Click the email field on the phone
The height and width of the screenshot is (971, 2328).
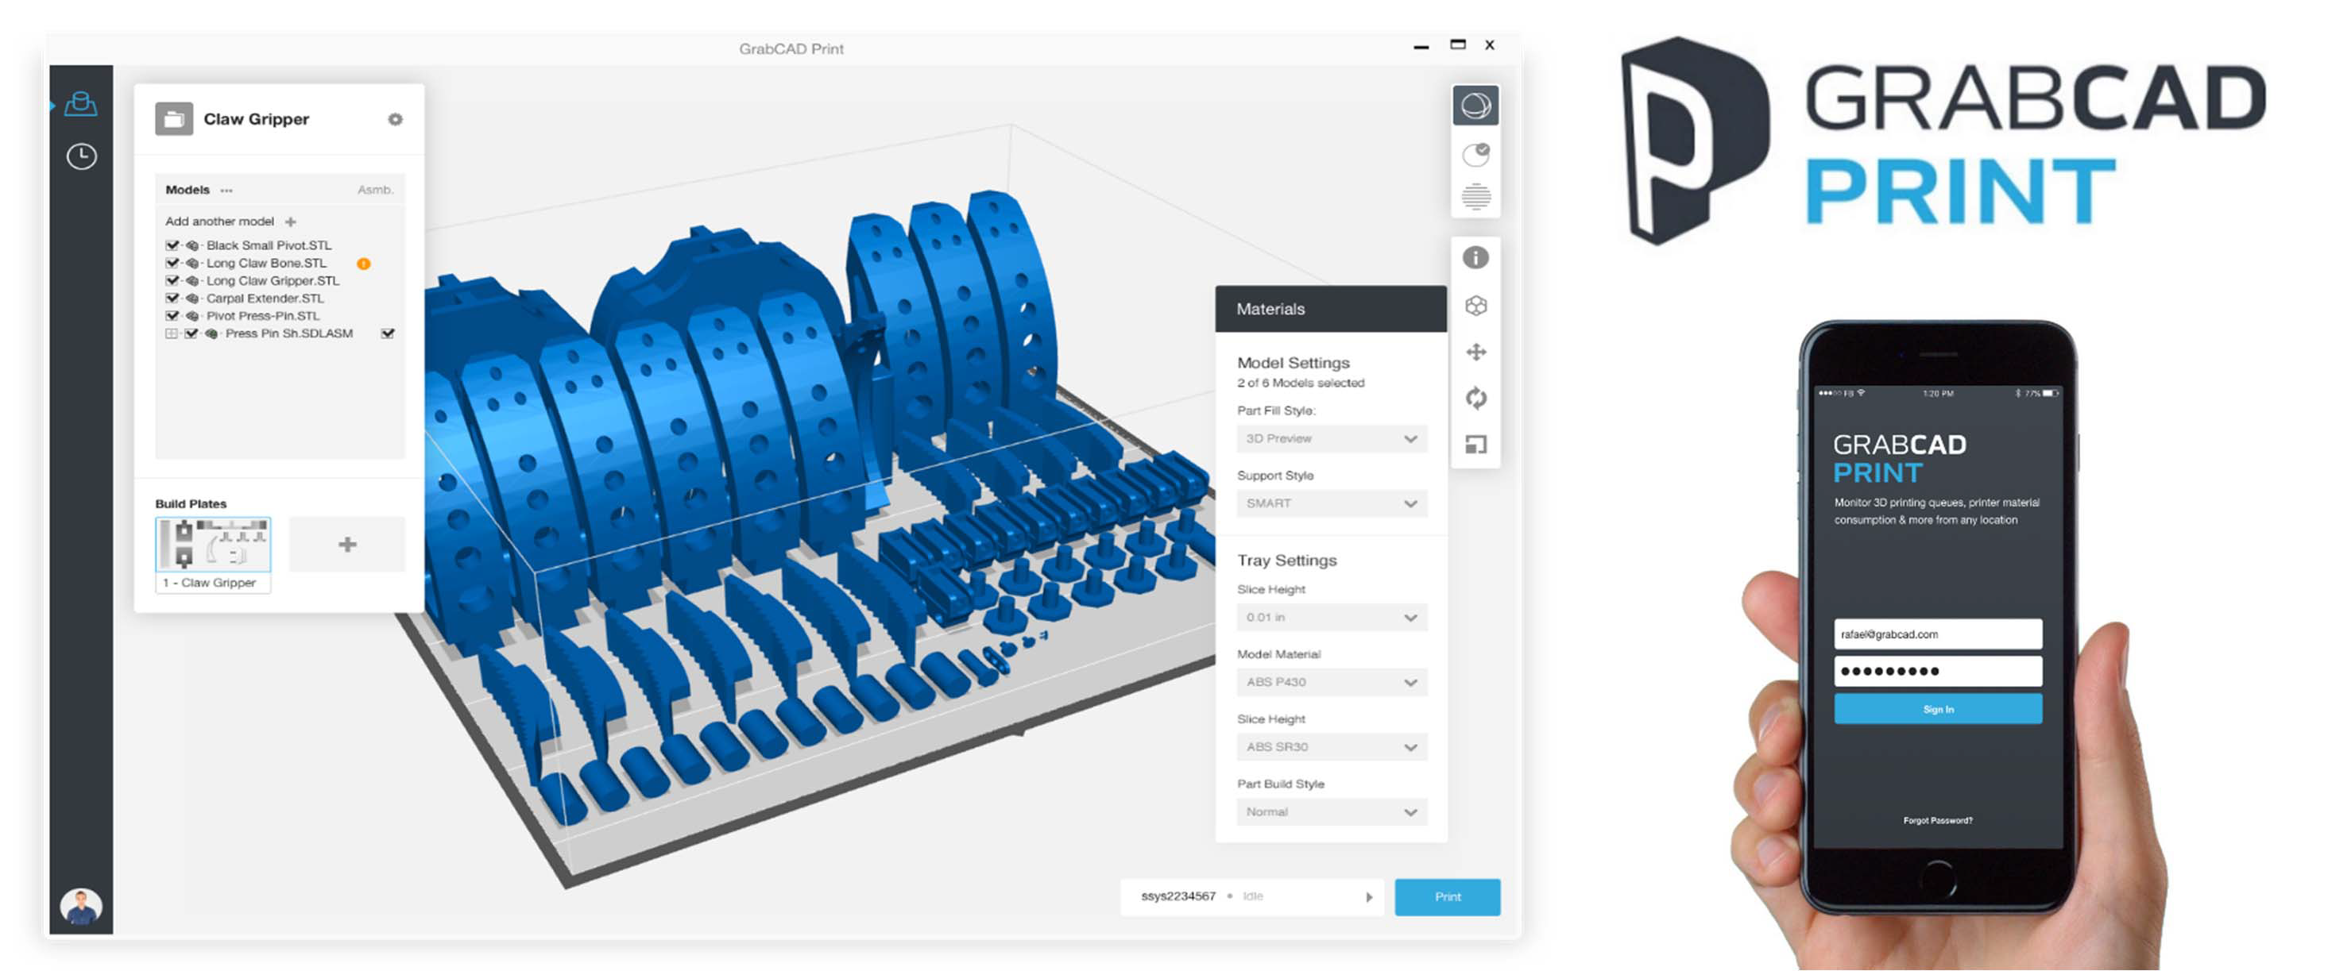(x=1938, y=634)
